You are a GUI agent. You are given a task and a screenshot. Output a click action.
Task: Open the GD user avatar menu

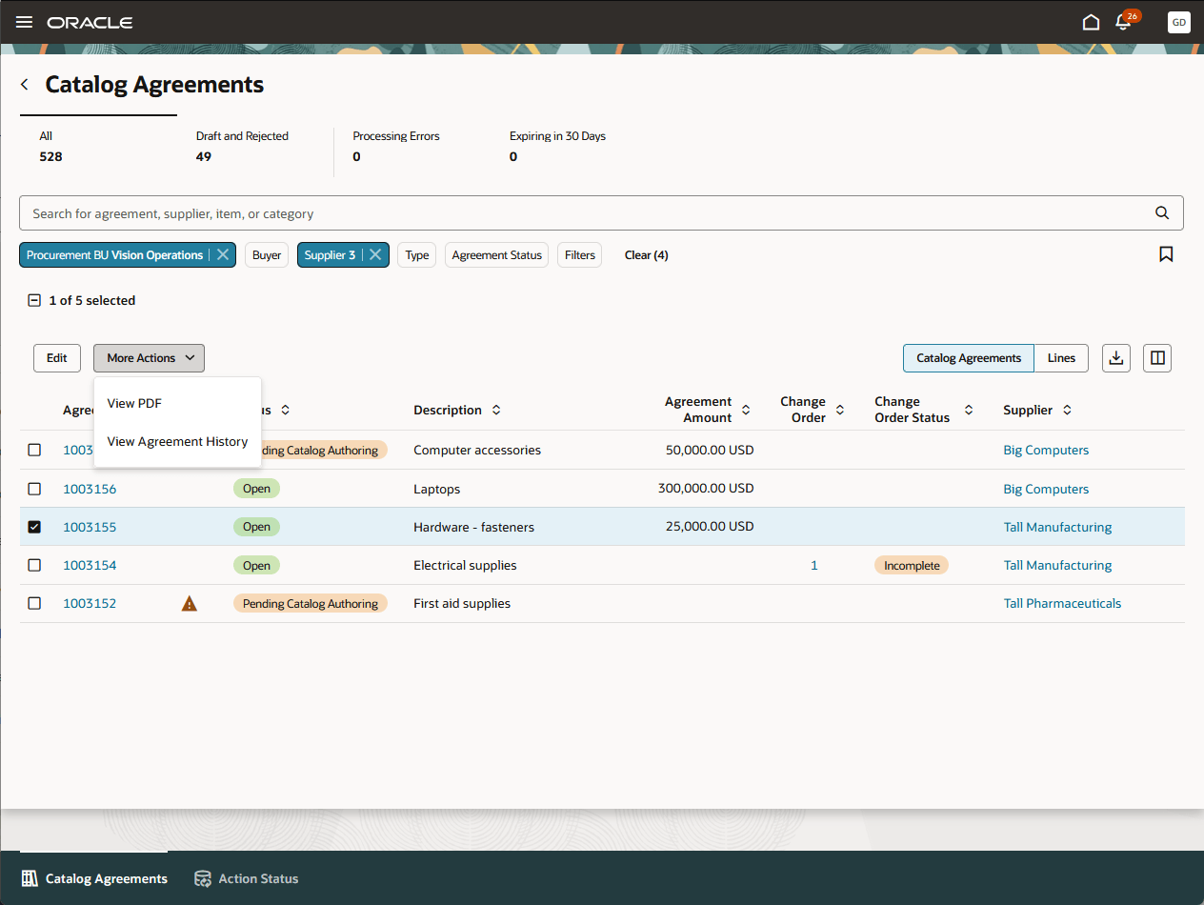pyautogui.click(x=1178, y=22)
